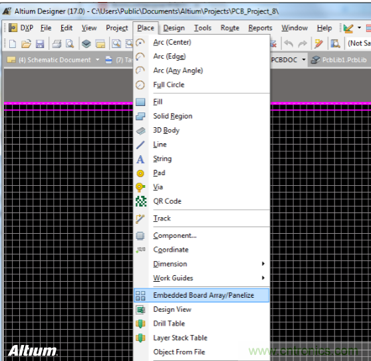Screen dimensions: 371x361
Task: Click the Open folder toolbar icon
Action: [26, 43]
